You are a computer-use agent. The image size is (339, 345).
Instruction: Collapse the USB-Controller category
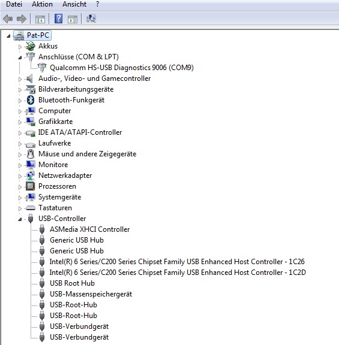click(x=20, y=219)
